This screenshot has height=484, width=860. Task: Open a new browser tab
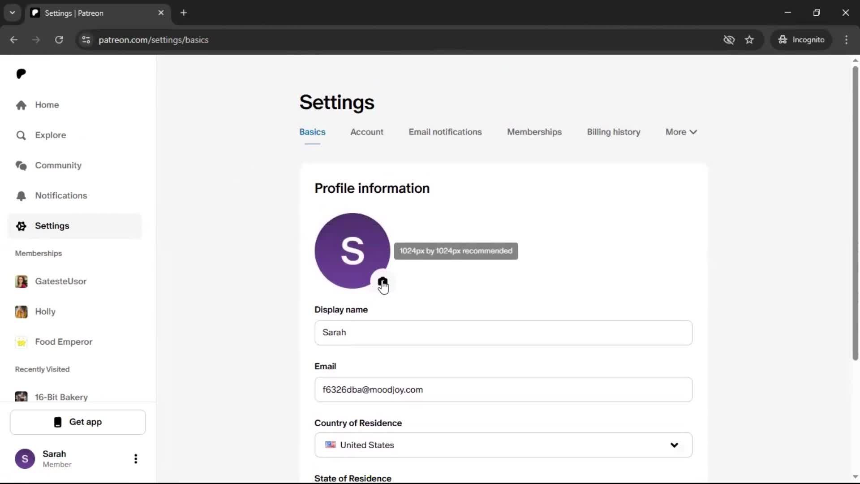[184, 13]
